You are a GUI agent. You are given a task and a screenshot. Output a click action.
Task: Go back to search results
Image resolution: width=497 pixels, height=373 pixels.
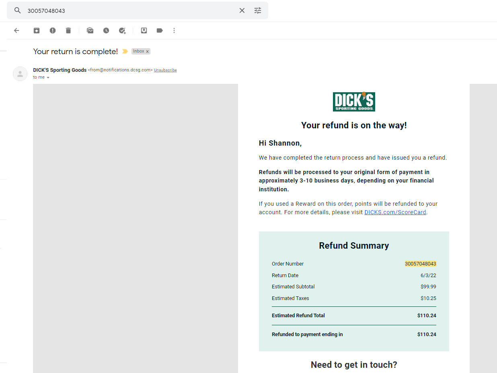click(16, 30)
